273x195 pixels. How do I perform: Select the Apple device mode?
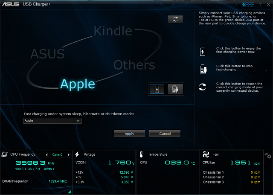point(78,84)
